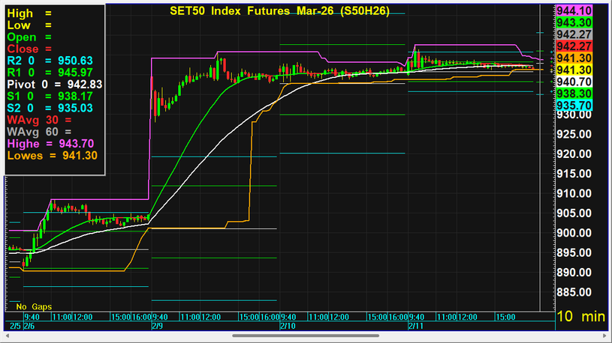612x343 pixels.
Task: Click the magenta 944.10 price tag
Action: click(575, 10)
